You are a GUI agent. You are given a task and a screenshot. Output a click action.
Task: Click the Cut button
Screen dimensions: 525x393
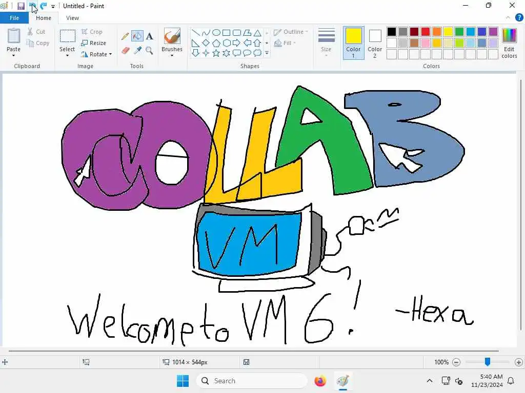36,32
